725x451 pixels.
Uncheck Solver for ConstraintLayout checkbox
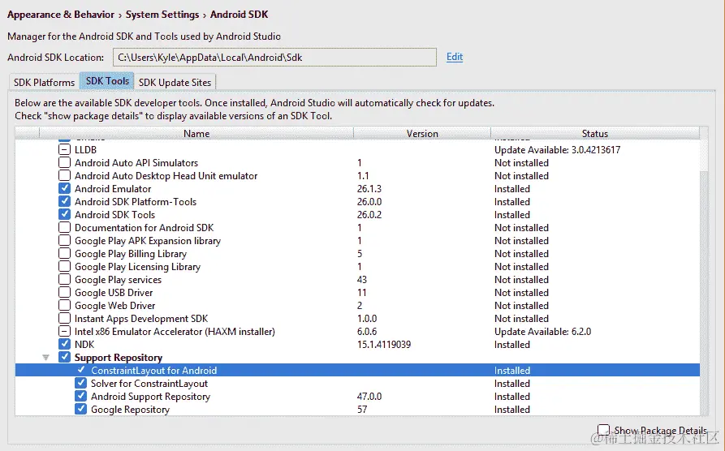81,383
